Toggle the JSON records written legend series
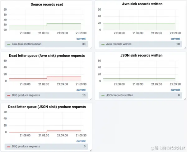This screenshot has height=152, width=187. [x=119, y=95]
